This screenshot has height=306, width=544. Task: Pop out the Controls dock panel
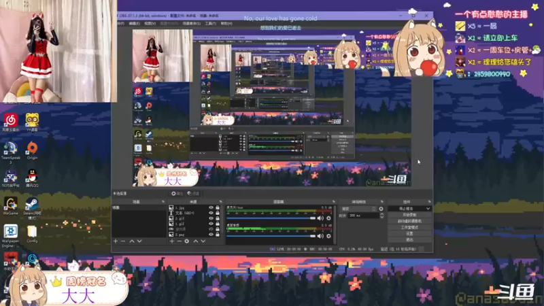(429, 201)
